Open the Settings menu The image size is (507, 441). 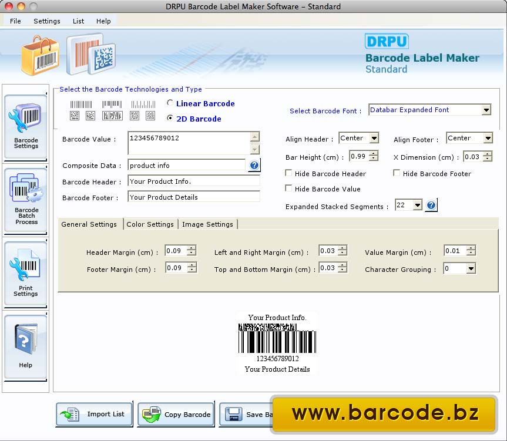pos(47,21)
